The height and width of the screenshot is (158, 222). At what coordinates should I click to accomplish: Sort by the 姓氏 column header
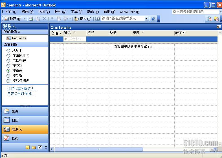75,33
